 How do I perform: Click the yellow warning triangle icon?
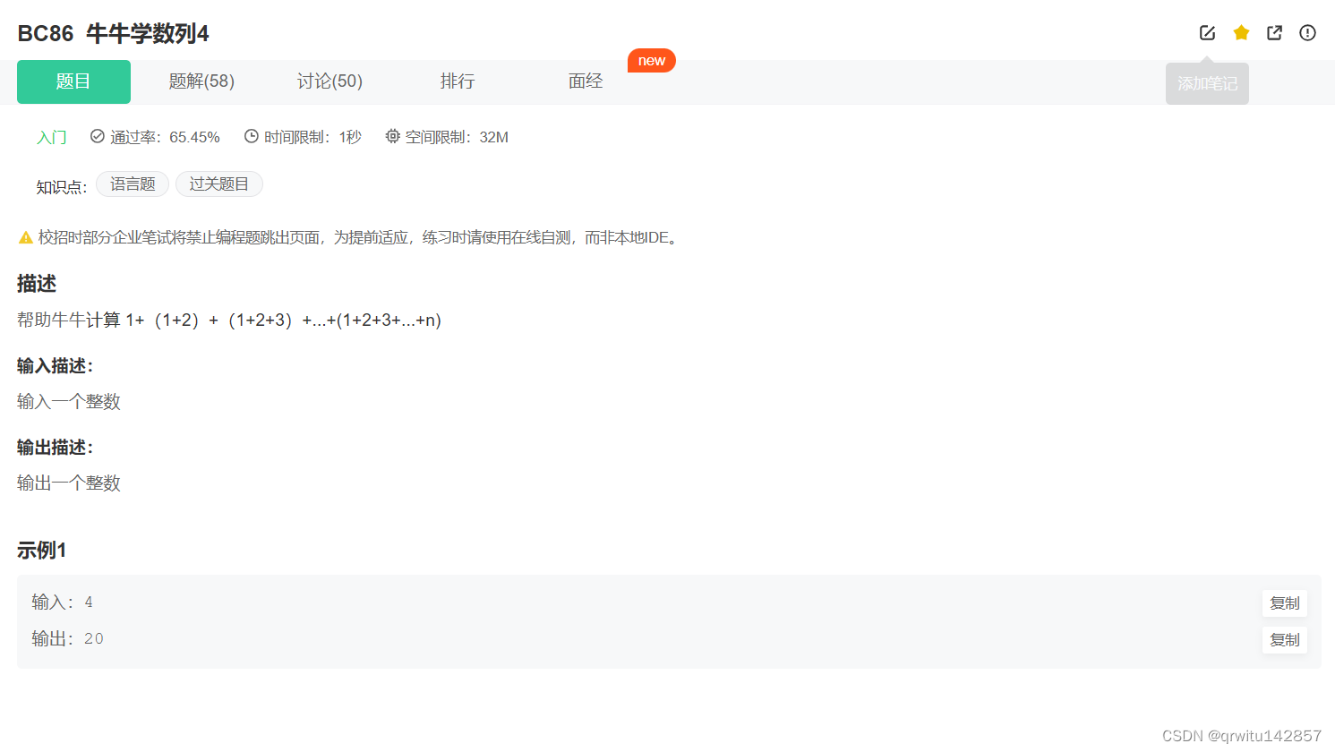(x=26, y=237)
